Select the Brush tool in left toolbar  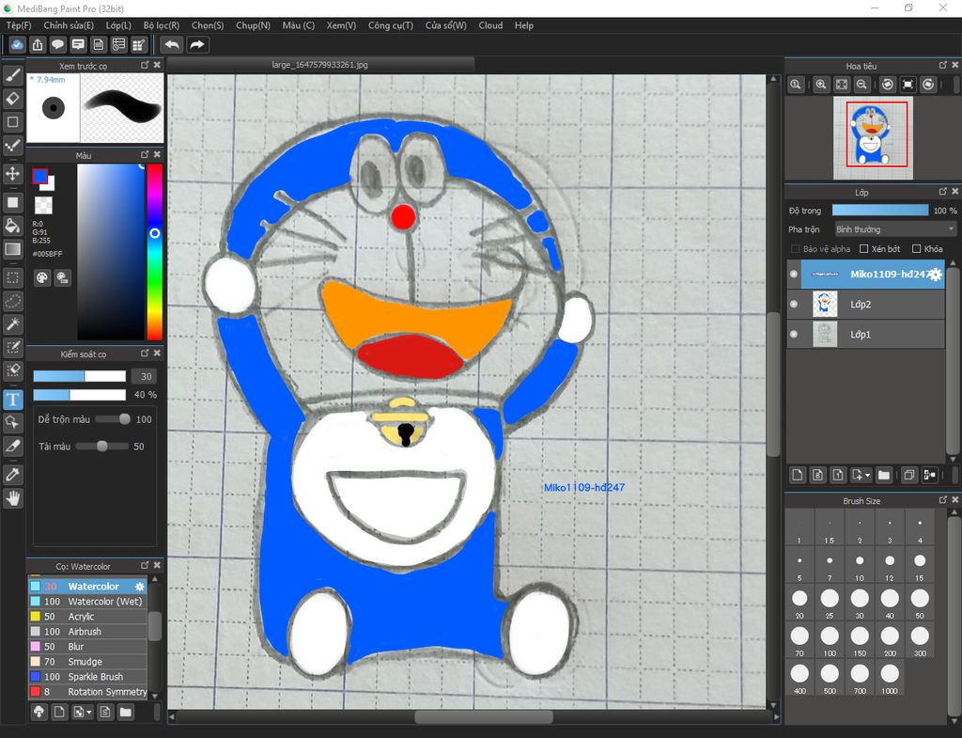click(x=13, y=75)
